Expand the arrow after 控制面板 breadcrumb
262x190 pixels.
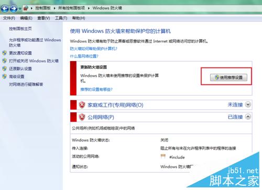coord(54,8)
